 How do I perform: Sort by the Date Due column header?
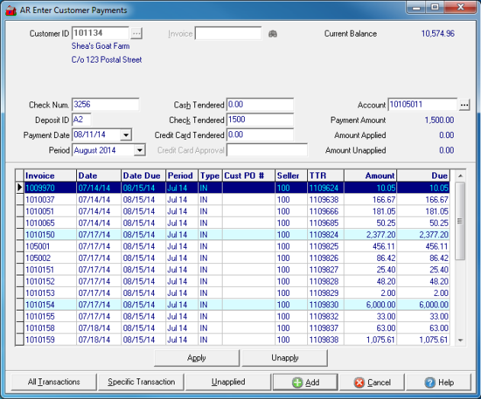click(x=142, y=175)
